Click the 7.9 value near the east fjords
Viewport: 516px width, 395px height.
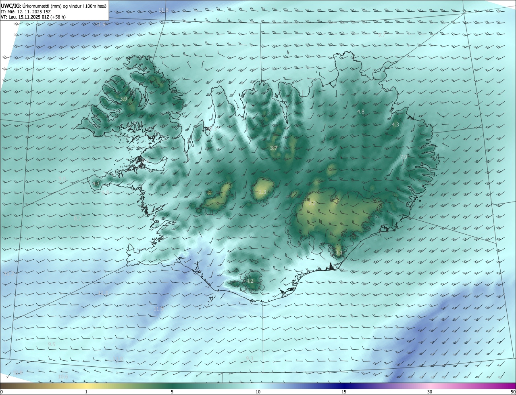point(404,157)
